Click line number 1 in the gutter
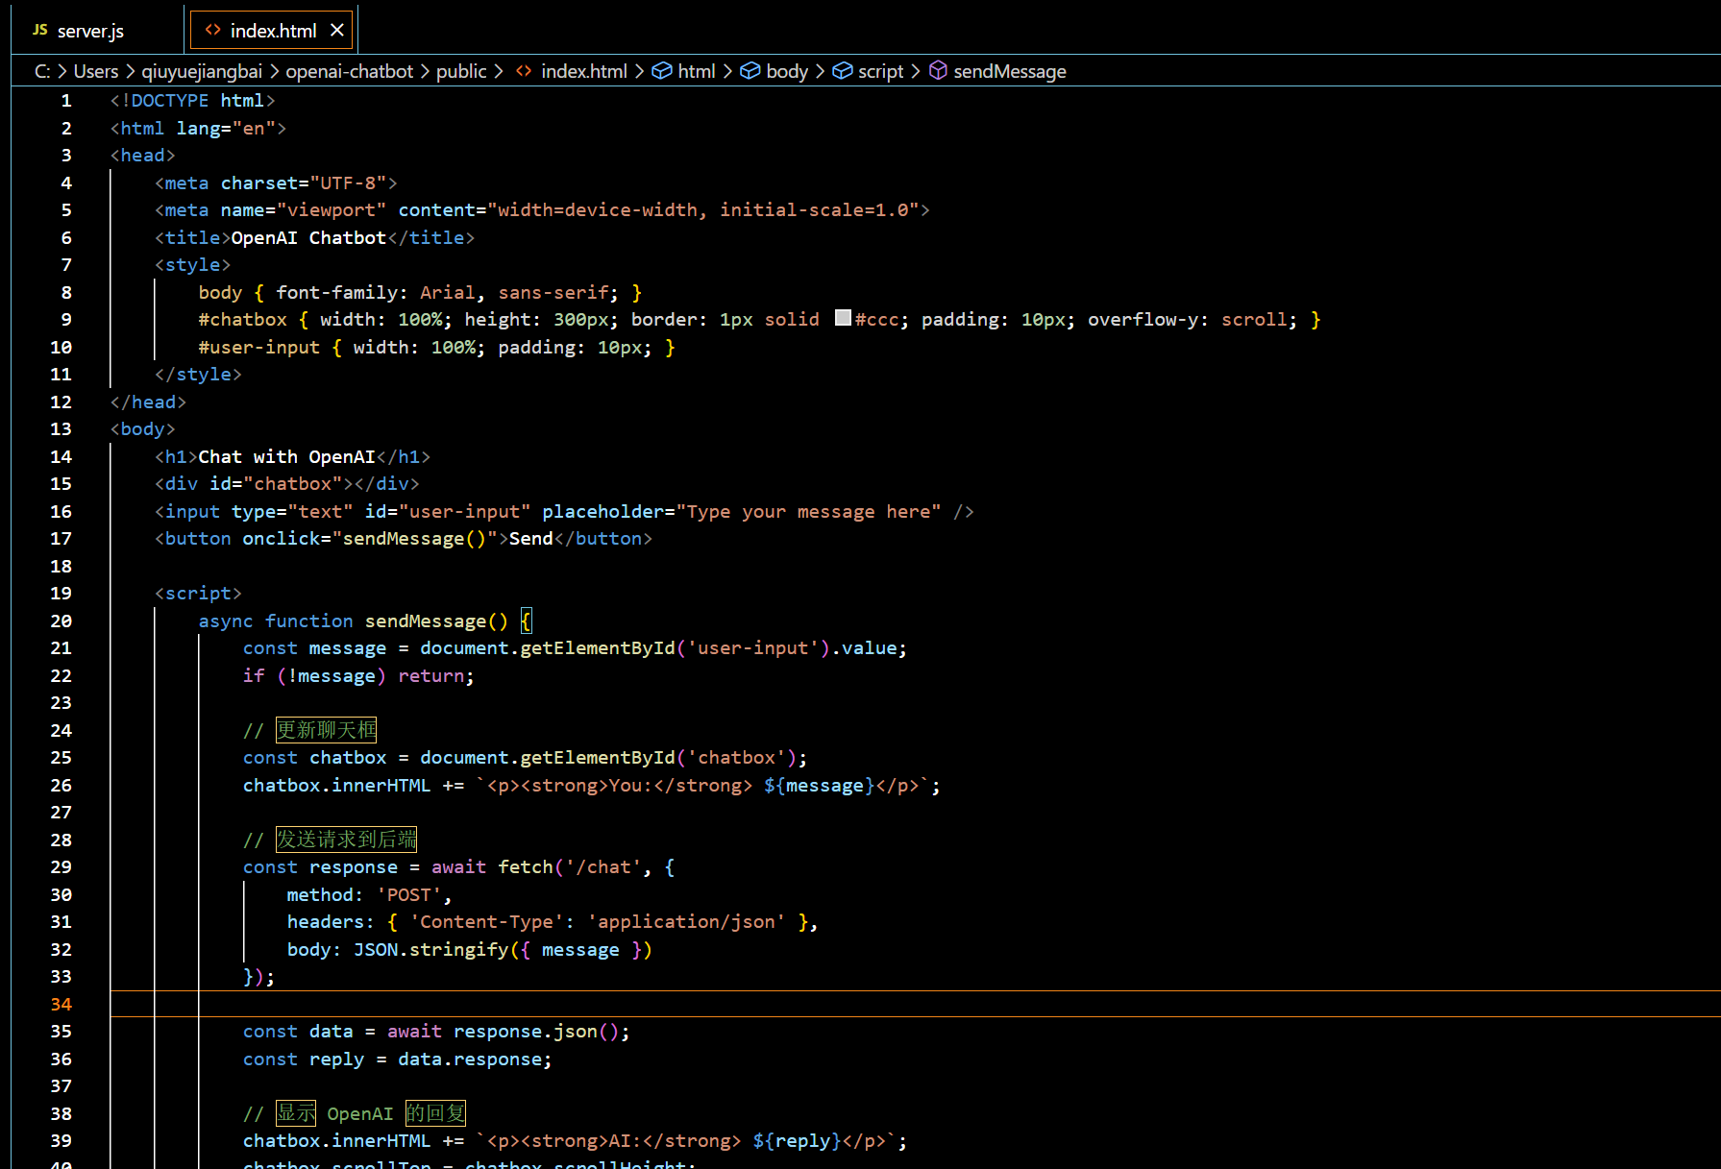1721x1169 pixels. pos(66,100)
